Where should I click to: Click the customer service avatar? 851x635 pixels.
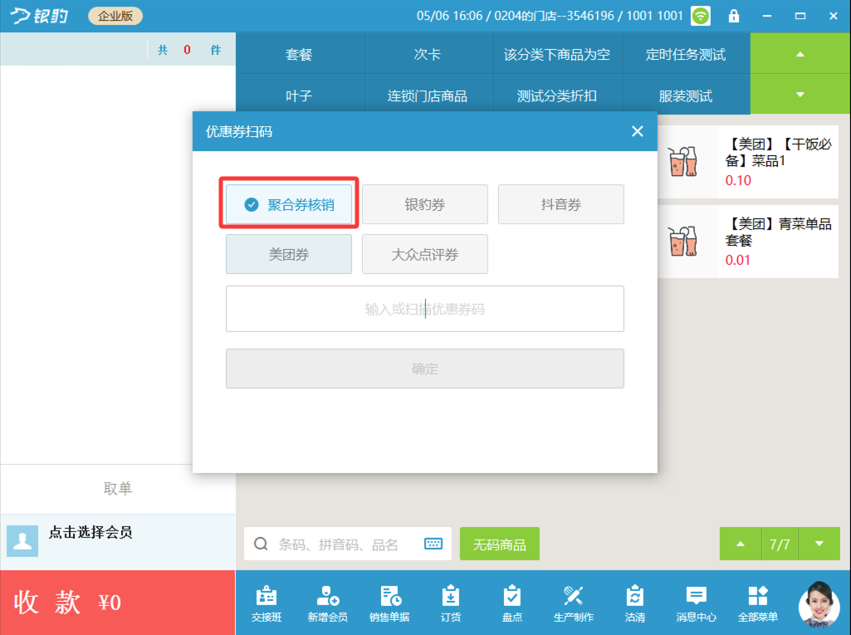point(819,603)
